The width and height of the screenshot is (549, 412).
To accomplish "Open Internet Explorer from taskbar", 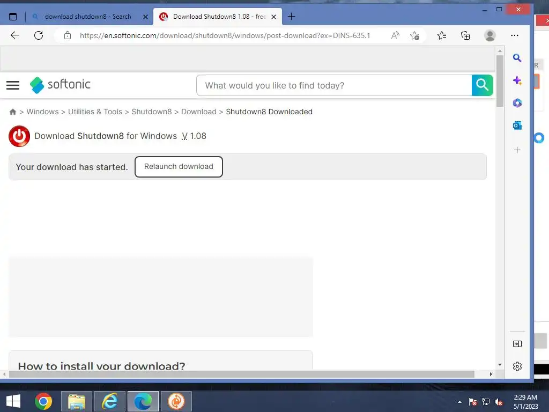I will coord(109,401).
